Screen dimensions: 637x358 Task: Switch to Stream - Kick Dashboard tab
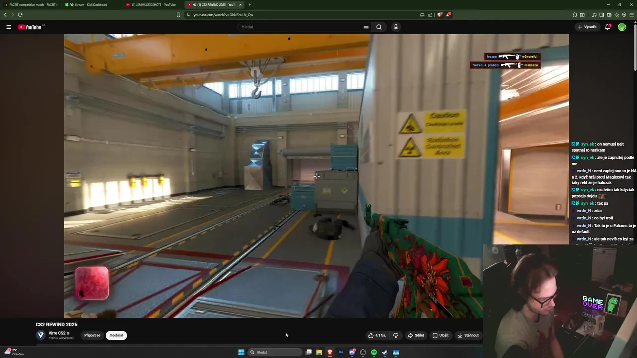click(x=92, y=5)
